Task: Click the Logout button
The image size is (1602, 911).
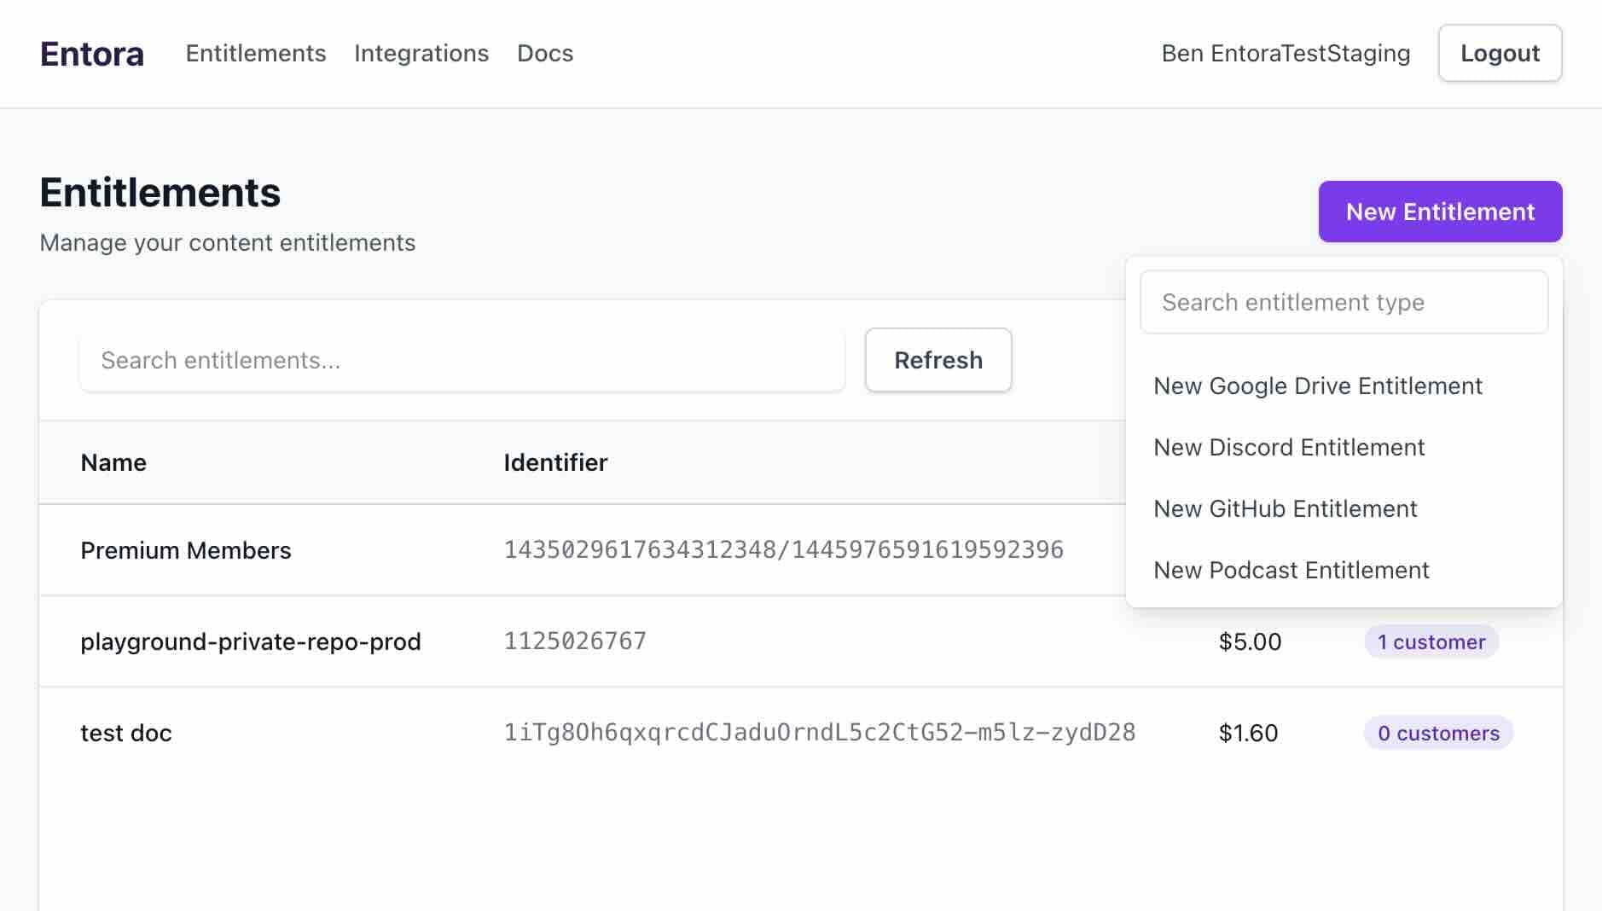Action: point(1500,54)
